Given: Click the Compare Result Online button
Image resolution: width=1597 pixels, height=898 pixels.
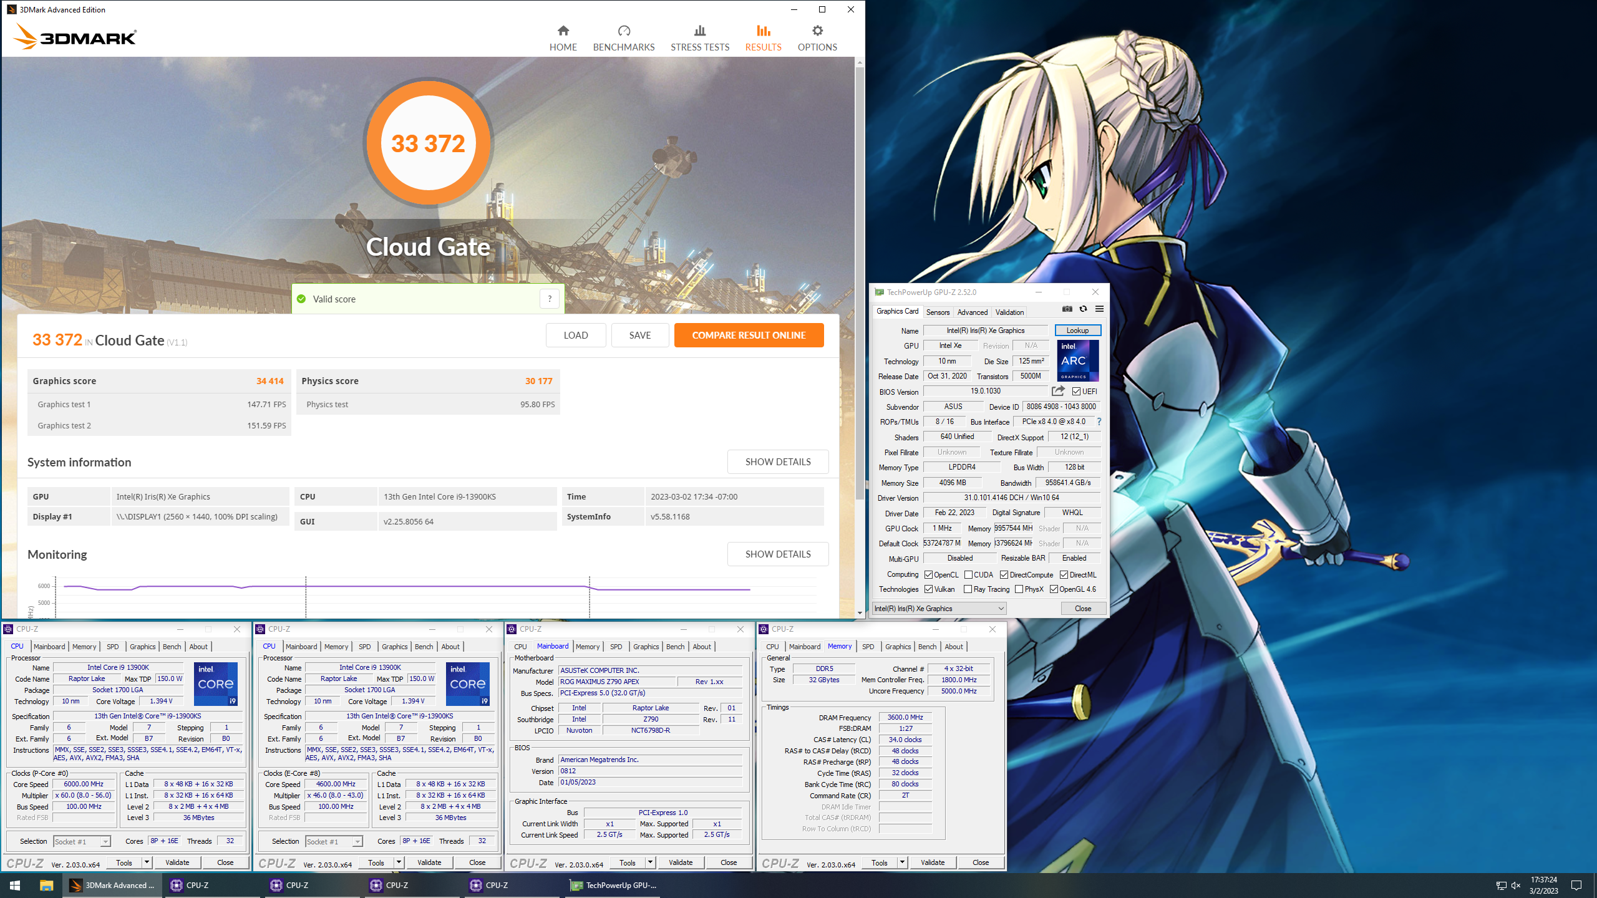Looking at the screenshot, I should click(749, 335).
